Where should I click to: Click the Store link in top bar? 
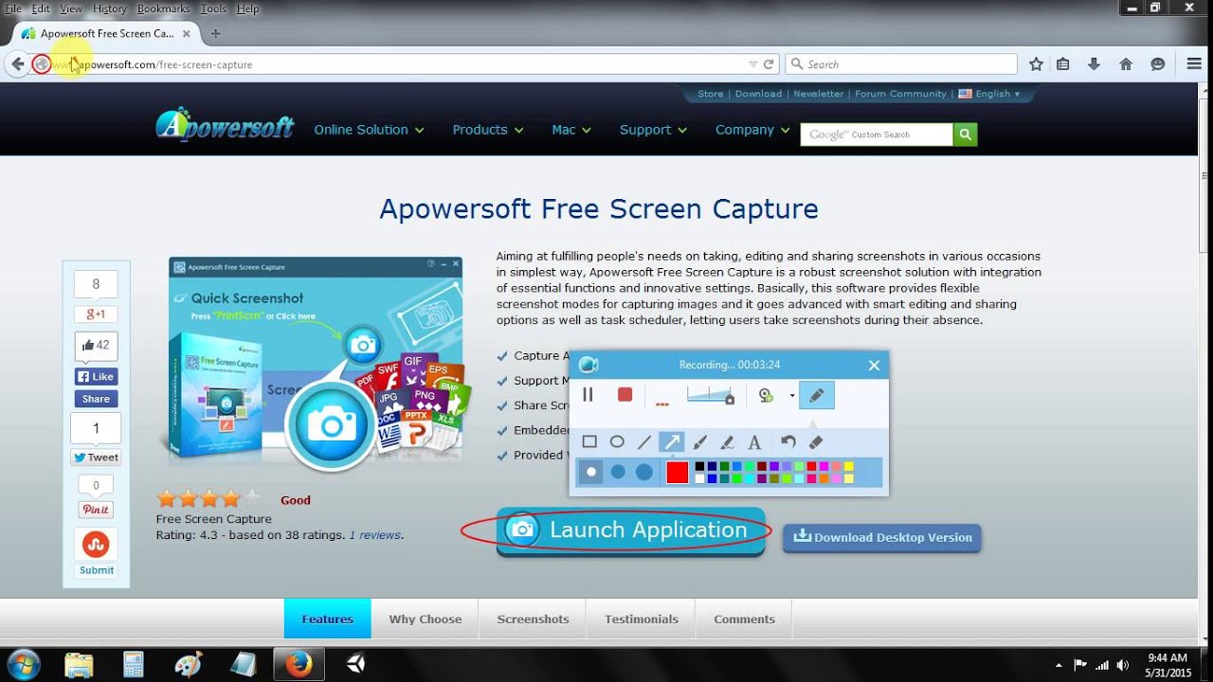(x=711, y=94)
